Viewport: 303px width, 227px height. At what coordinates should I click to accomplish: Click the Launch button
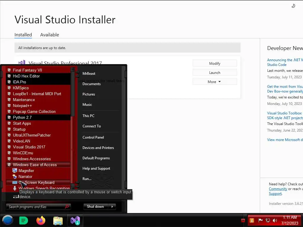tap(215, 73)
